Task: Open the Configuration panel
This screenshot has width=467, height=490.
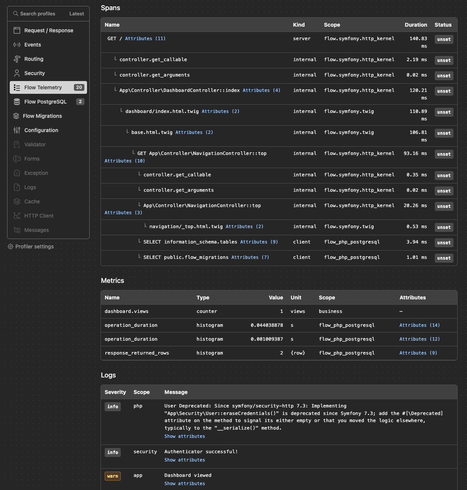Action: tap(48, 130)
